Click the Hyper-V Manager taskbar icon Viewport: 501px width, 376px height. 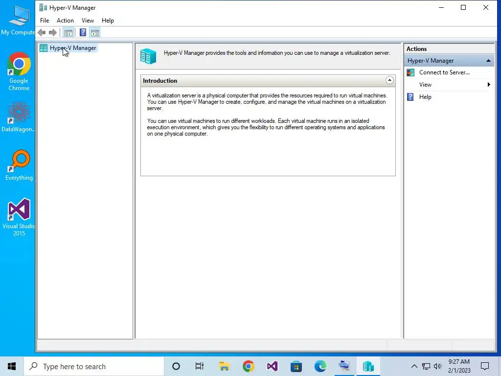368,366
